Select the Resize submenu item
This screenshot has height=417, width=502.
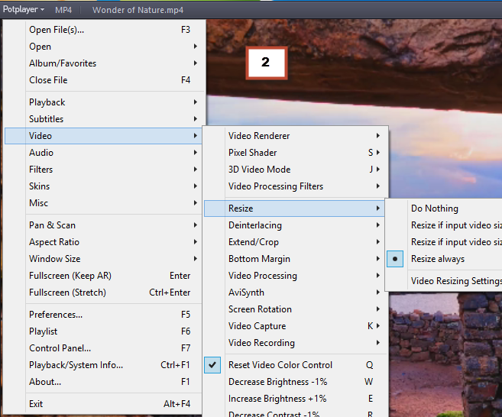[x=294, y=208]
